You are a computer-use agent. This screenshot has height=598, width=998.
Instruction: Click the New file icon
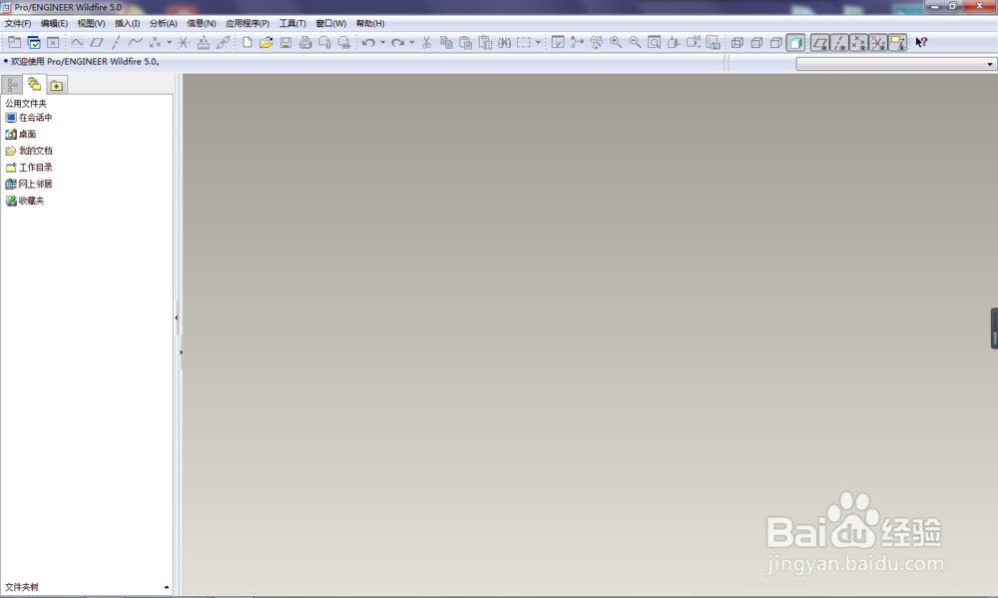coord(247,43)
